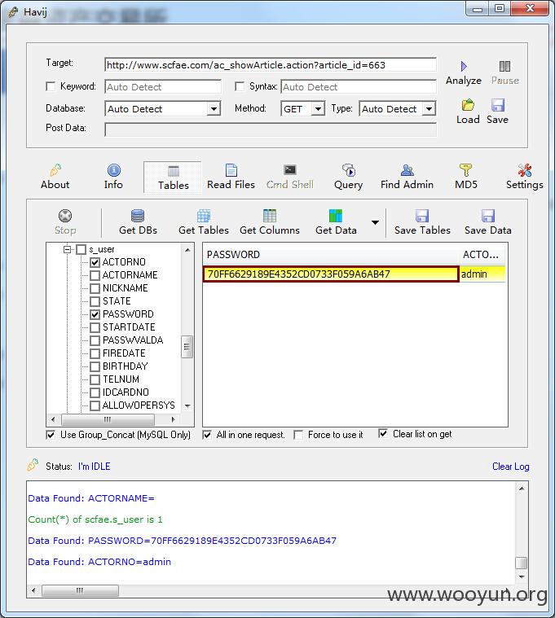The image size is (555, 618).
Task: Open the Query icon
Action: (x=348, y=170)
